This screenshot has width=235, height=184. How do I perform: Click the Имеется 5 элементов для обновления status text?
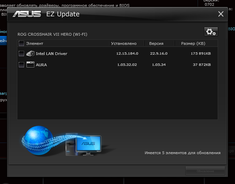point(183,153)
